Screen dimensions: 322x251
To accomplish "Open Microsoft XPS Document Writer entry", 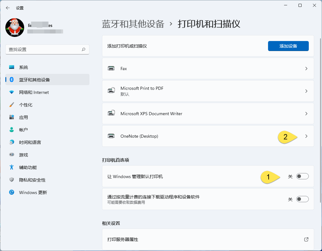I will (208, 113).
